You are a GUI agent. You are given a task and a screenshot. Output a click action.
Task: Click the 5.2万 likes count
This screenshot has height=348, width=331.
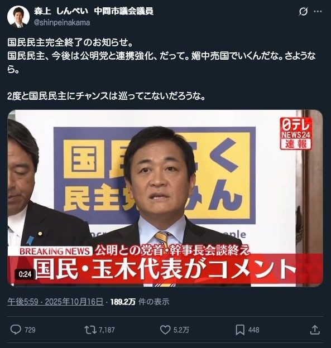[181, 330]
